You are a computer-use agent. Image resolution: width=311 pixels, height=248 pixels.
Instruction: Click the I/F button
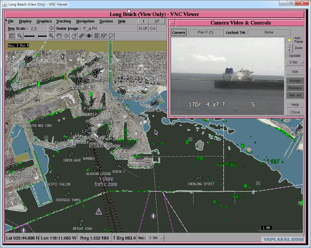157,21
